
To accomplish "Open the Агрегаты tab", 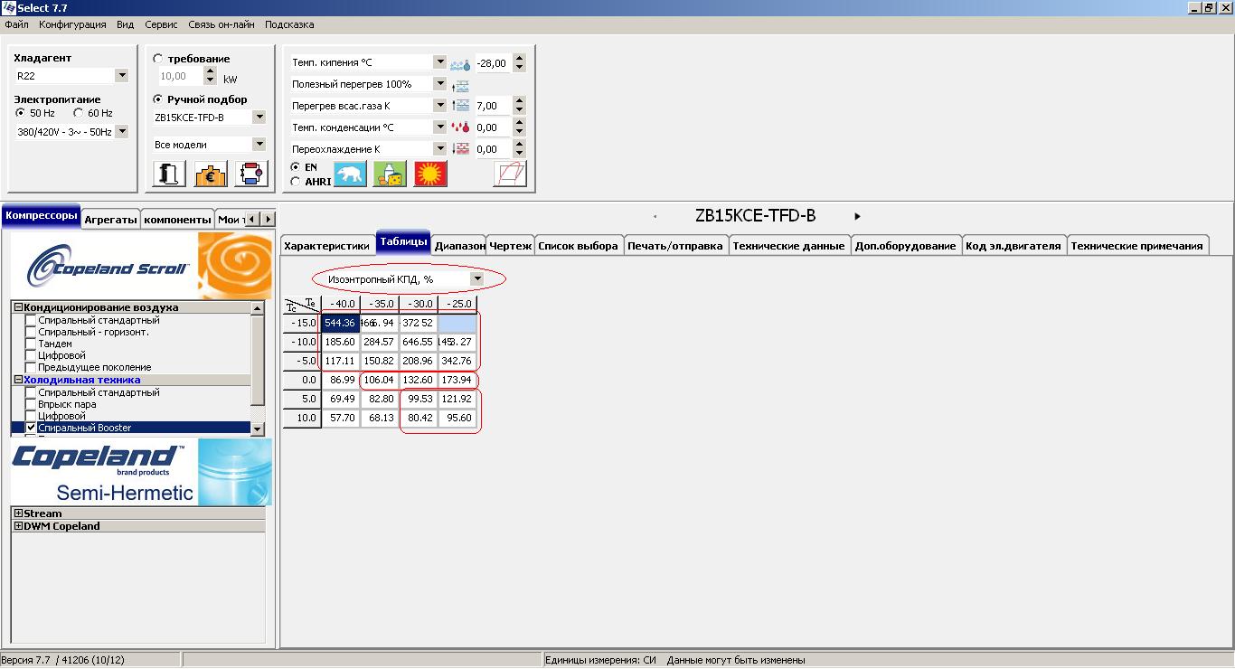I will click(110, 220).
